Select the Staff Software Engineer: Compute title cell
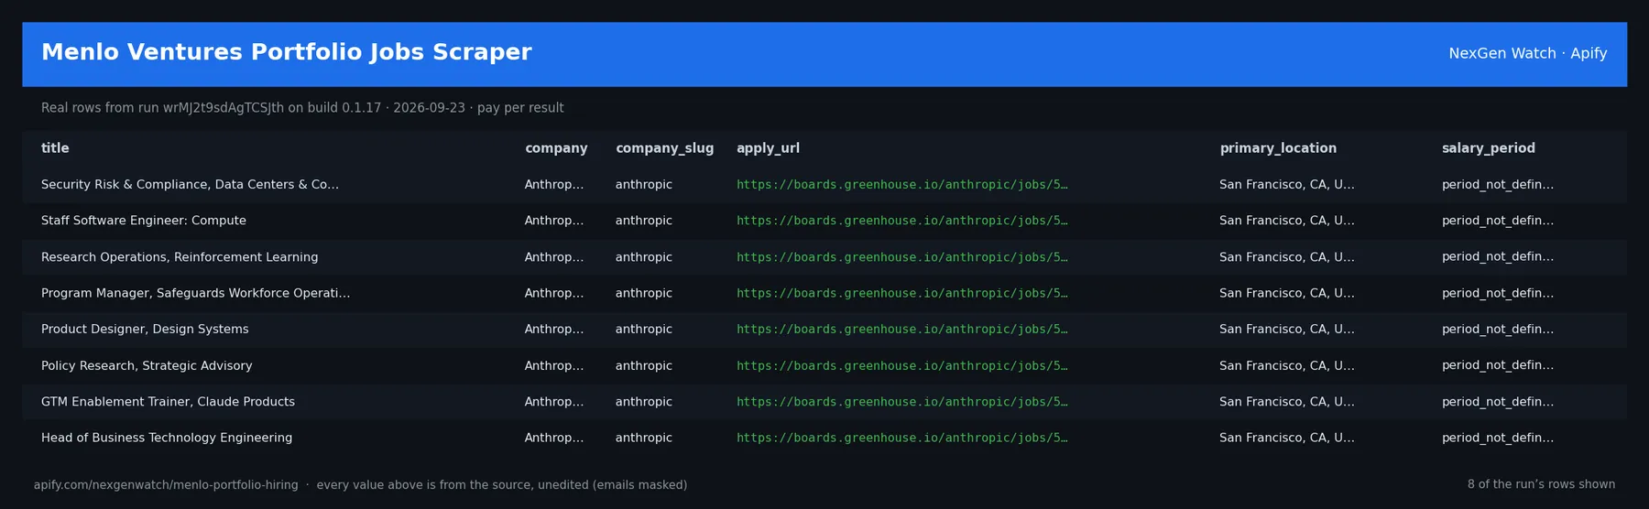The image size is (1649, 509). [x=144, y=221]
